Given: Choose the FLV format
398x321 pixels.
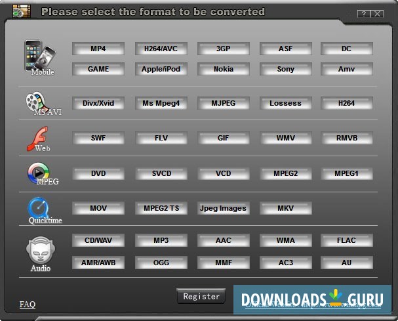Looking at the screenshot, I should coord(161,138).
